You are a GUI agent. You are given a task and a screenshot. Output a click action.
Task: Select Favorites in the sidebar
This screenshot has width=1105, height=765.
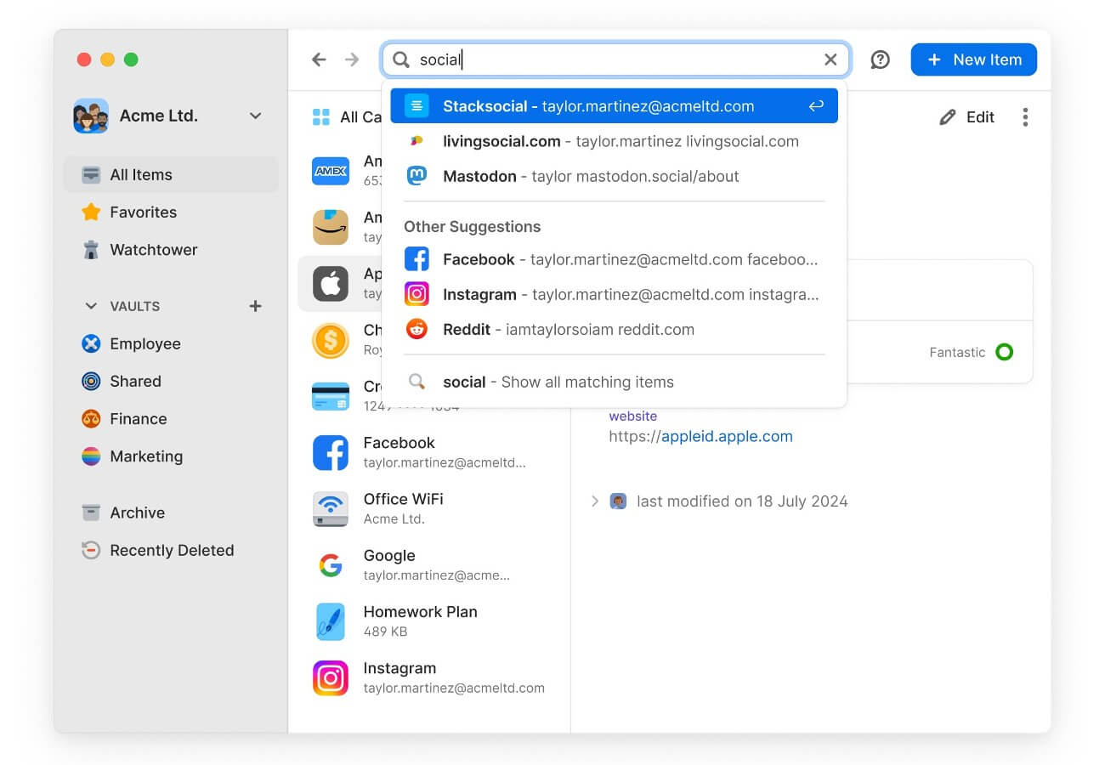(x=144, y=212)
